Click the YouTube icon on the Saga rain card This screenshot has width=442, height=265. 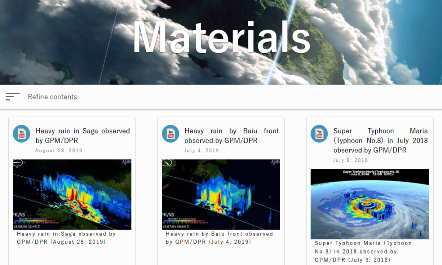pos(21,134)
